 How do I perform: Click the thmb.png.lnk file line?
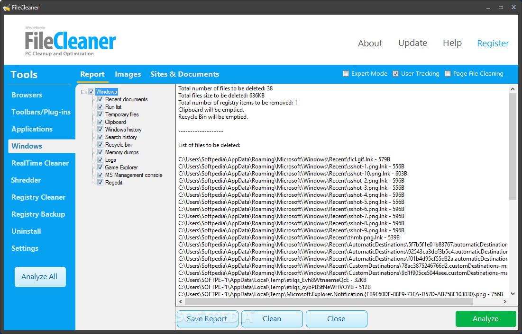289,237
